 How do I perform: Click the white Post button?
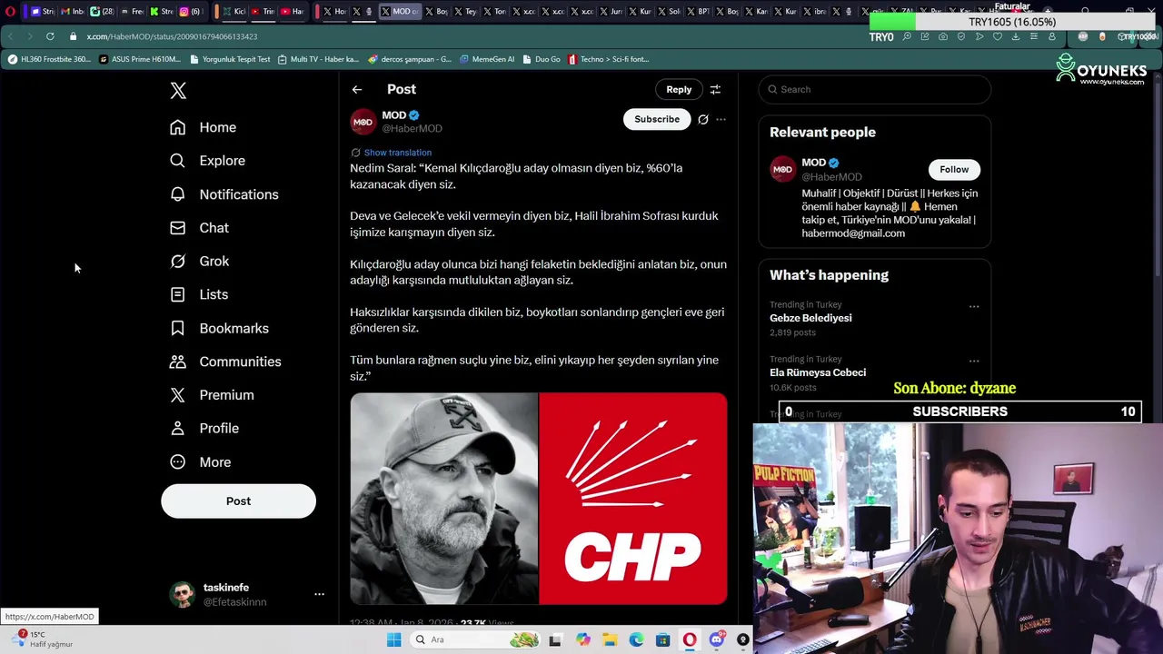(238, 500)
